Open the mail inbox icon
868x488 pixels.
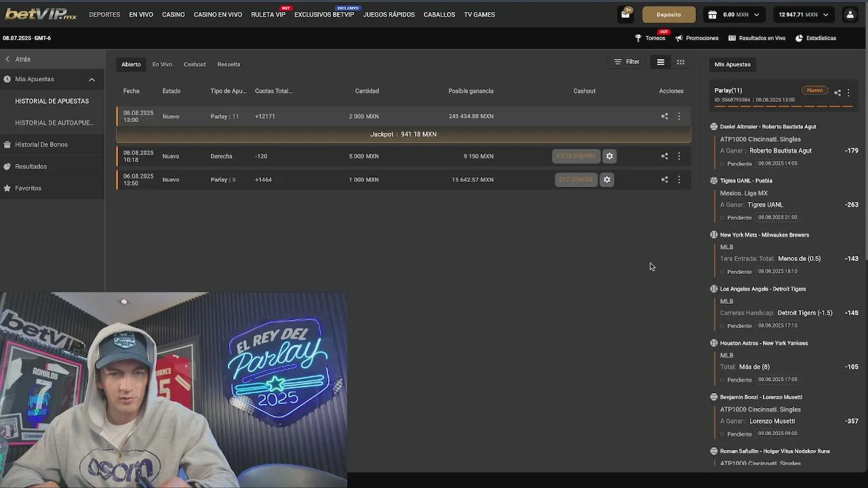(x=625, y=14)
